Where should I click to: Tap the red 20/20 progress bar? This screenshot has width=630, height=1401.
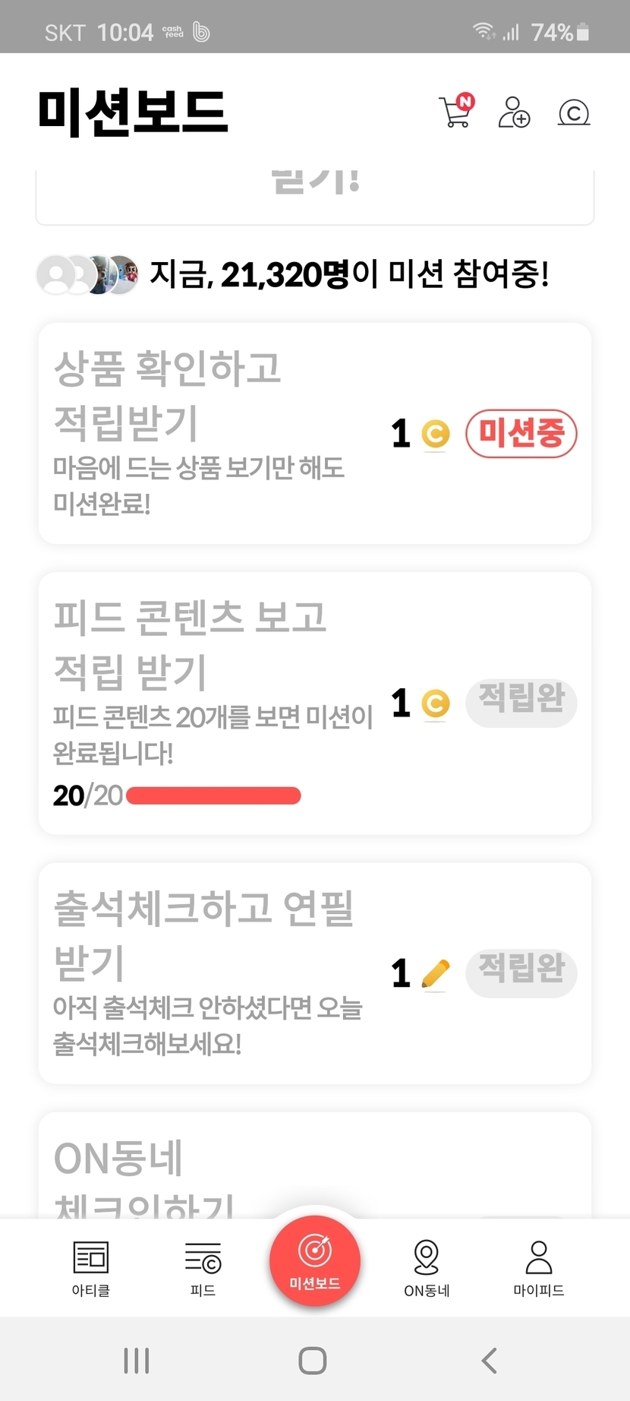tap(213, 795)
